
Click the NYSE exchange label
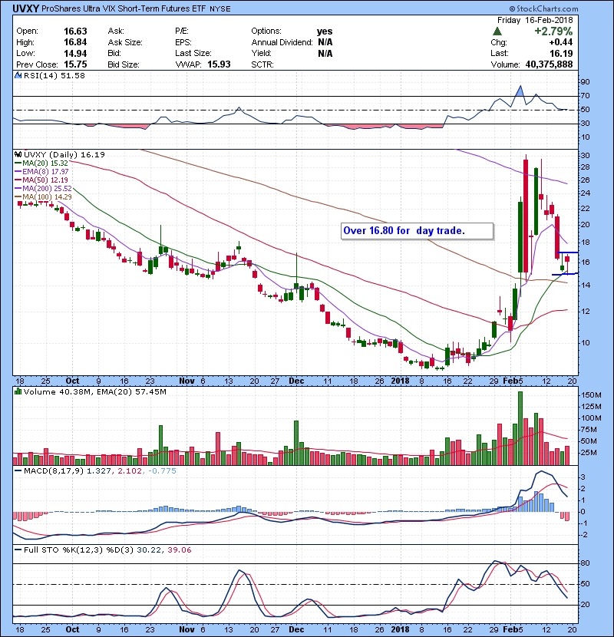point(220,9)
